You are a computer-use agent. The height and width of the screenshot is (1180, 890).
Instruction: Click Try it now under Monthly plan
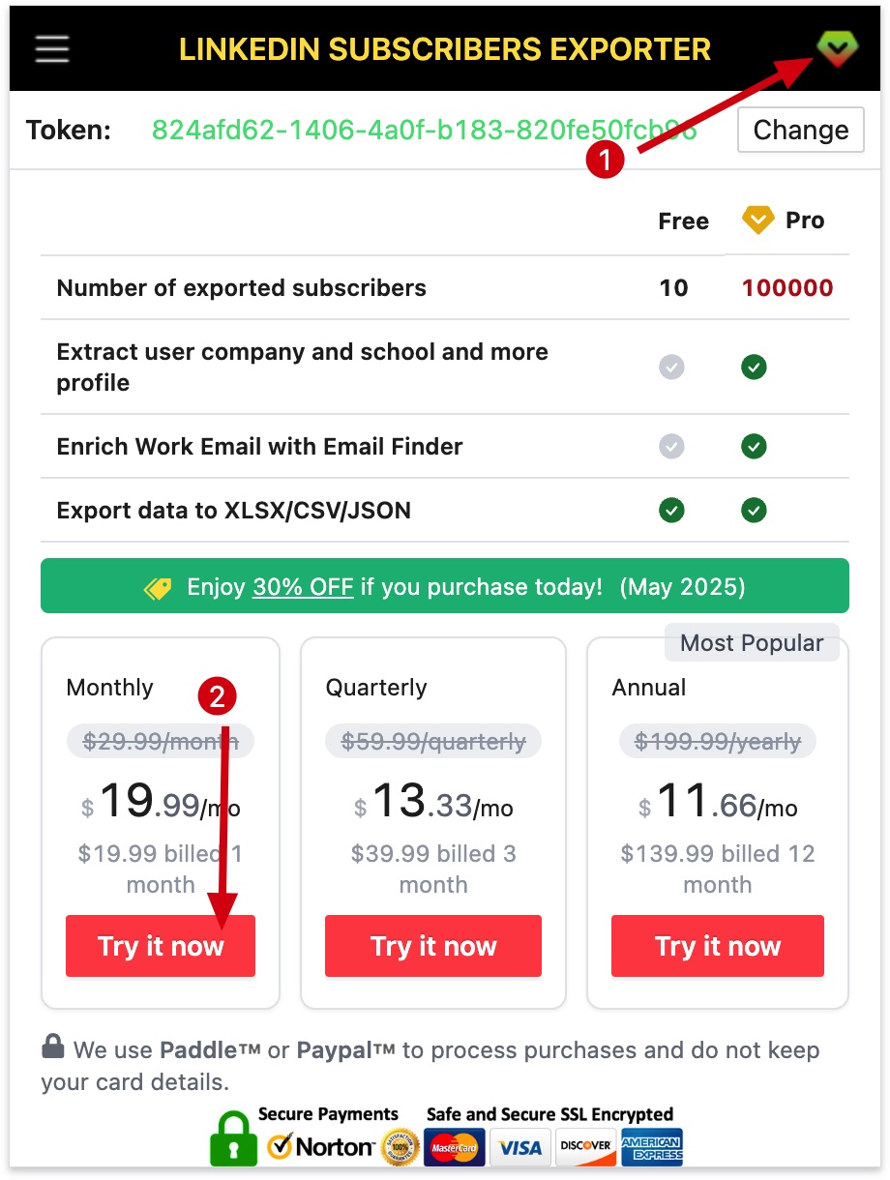point(161,946)
